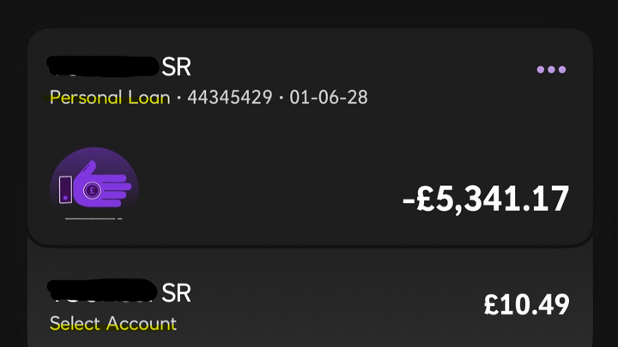Viewport: 618px width, 347px height.
Task: Tap the purple loan hand icon
Action: 94,183
